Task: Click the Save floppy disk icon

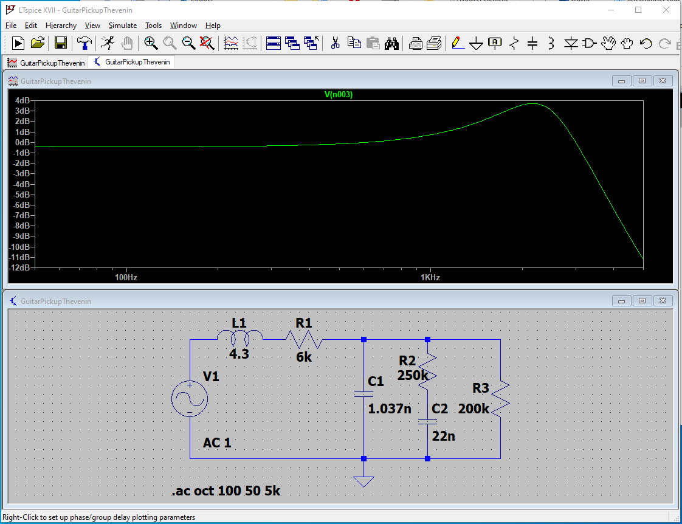Action: tap(60, 43)
